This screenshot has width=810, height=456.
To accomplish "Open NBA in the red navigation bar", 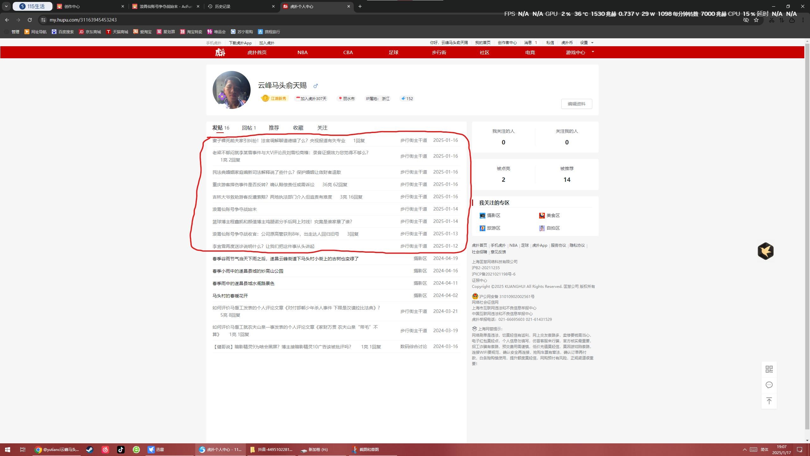I will pos(302,53).
